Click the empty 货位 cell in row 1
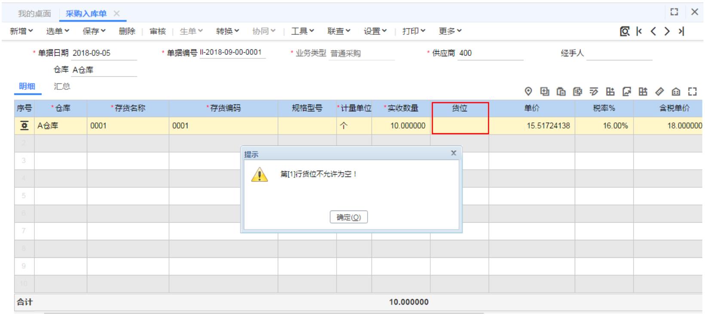This screenshot has height=315, width=705. coord(460,126)
